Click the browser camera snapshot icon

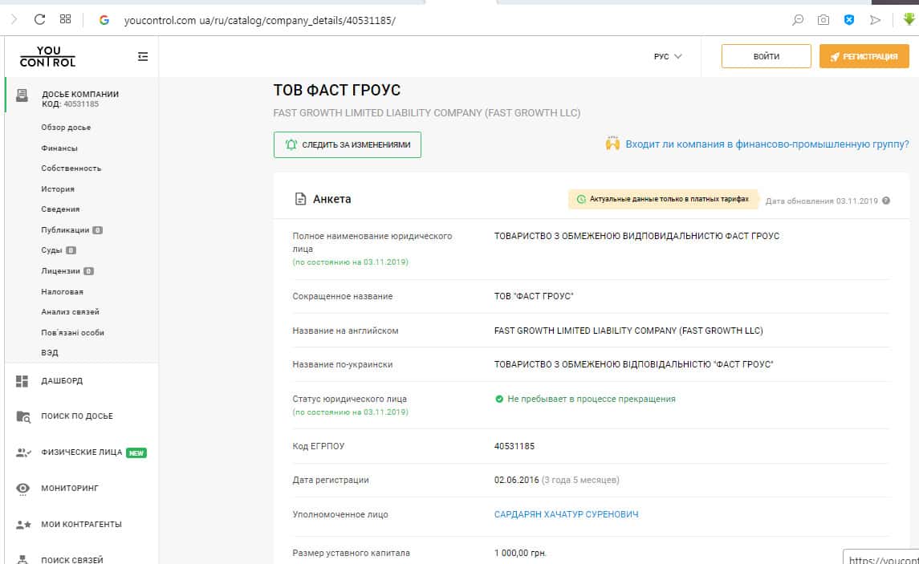[x=823, y=20]
